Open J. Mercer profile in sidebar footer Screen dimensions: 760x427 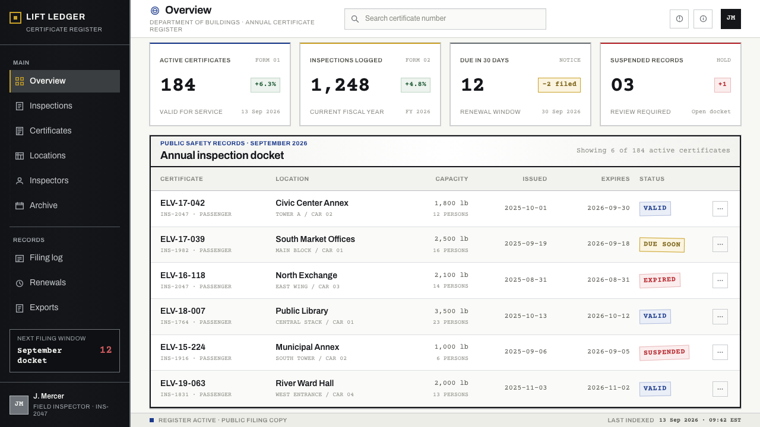[65, 404]
